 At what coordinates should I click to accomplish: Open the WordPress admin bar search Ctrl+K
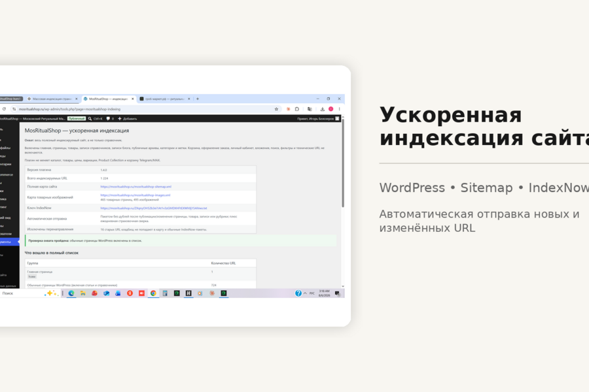coord(96,118)
